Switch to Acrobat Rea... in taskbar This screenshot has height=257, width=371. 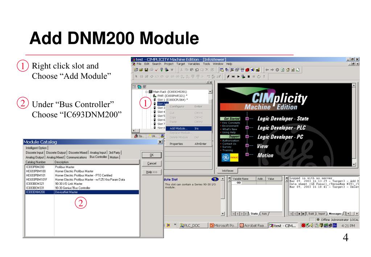click(253, 225)
